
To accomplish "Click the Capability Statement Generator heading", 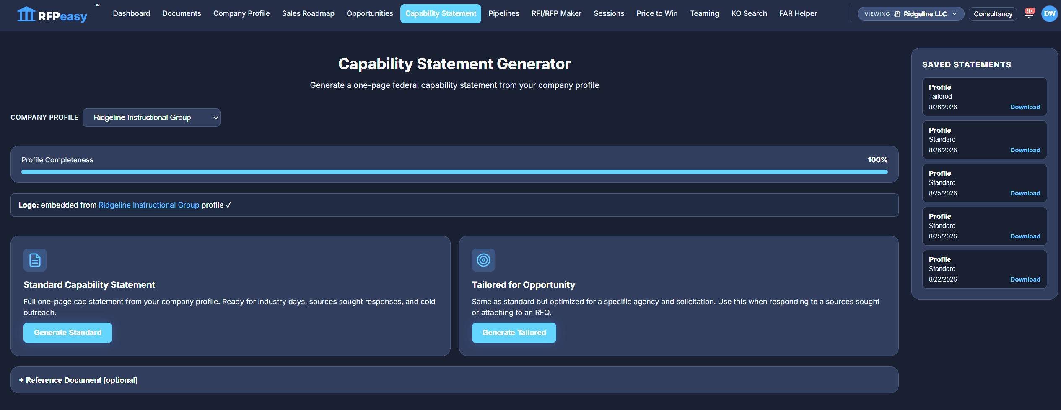I will 454,64.
